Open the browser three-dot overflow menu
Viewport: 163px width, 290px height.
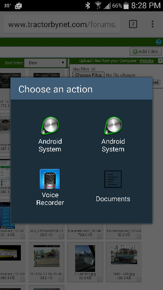[x=153, y=24]
